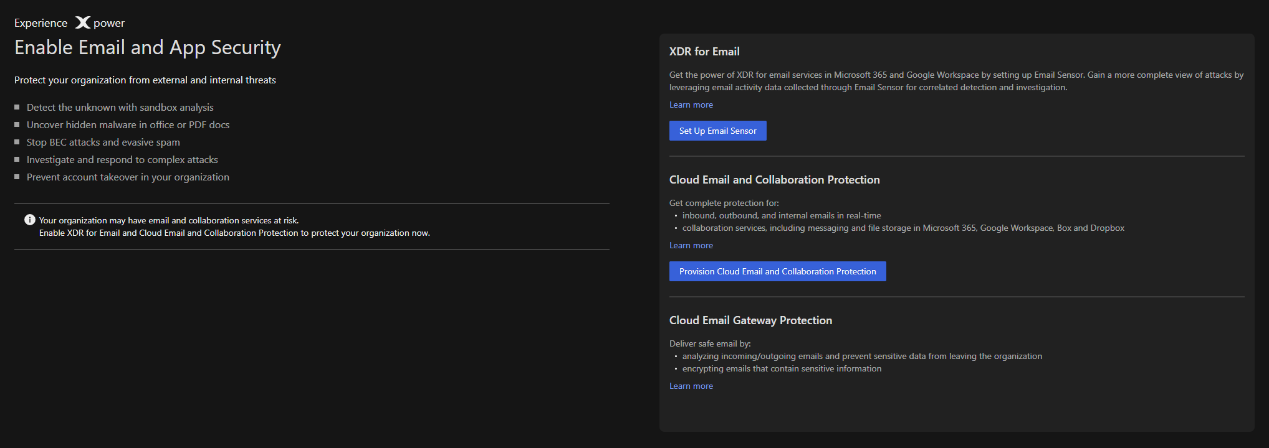Provision Cloud Email and Collaboration Protection
This screenshot has height=448, width=1269.
[x=777, y=271]
